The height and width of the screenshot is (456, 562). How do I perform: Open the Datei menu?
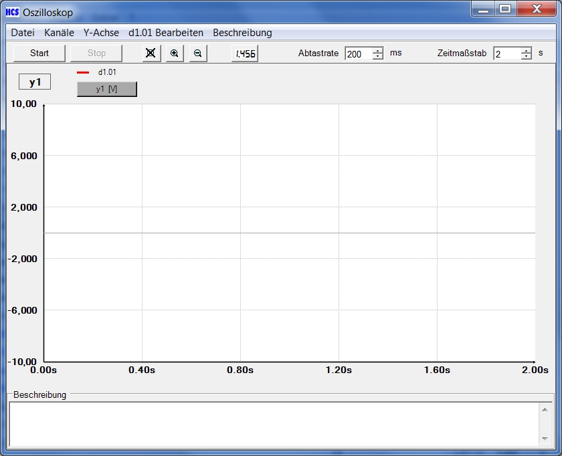point(22,32)
